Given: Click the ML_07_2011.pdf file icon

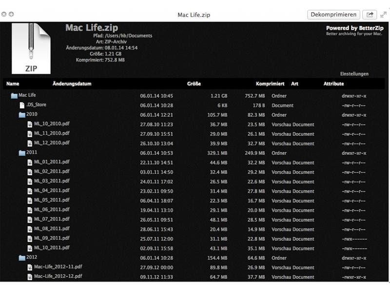Looking at the screenshot, I should [x=30, y=219].
